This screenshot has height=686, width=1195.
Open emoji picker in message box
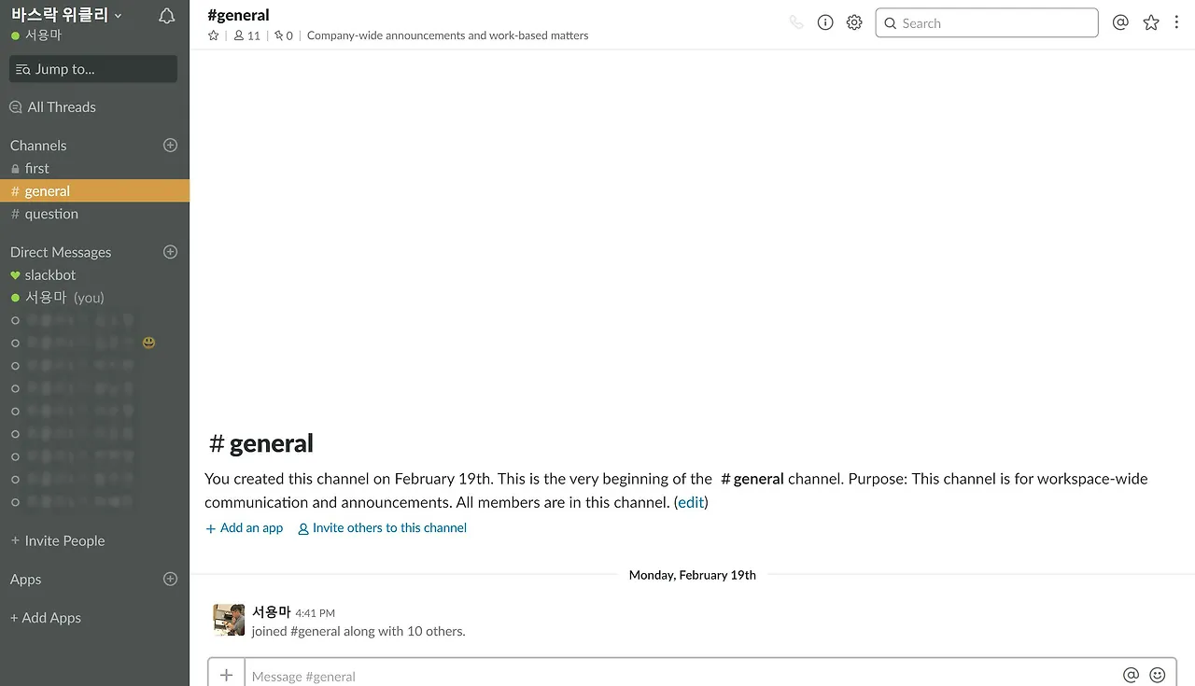(x=1158, y=675)
